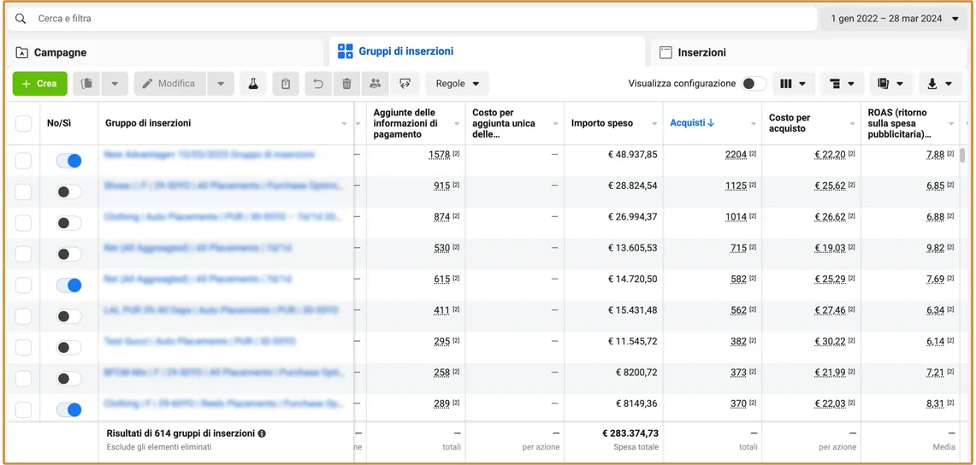
Task: Click the € 30,22 cost per purchase value
Action: [x=831, y=341]
